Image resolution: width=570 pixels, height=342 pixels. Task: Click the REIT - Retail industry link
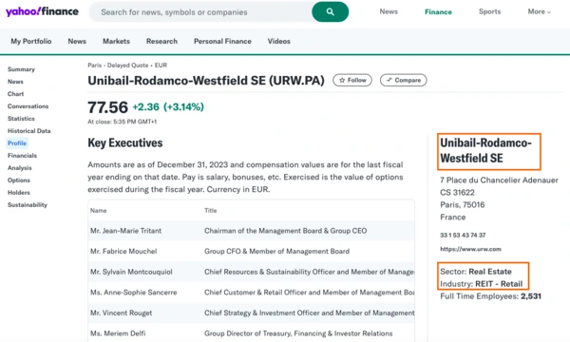point(499,284)
